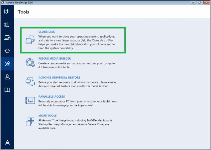The height and width of the screenshot is (150, 211).
Task: Click the Universal Restore description text
Action: pos(77,84)
